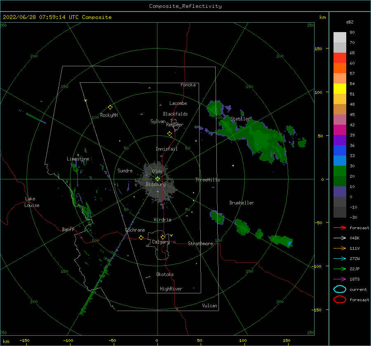The height and width of the screenshot is (346, 371).
Task: Select the 80 dBZ light gray swatch
Action: click(340, 37)
